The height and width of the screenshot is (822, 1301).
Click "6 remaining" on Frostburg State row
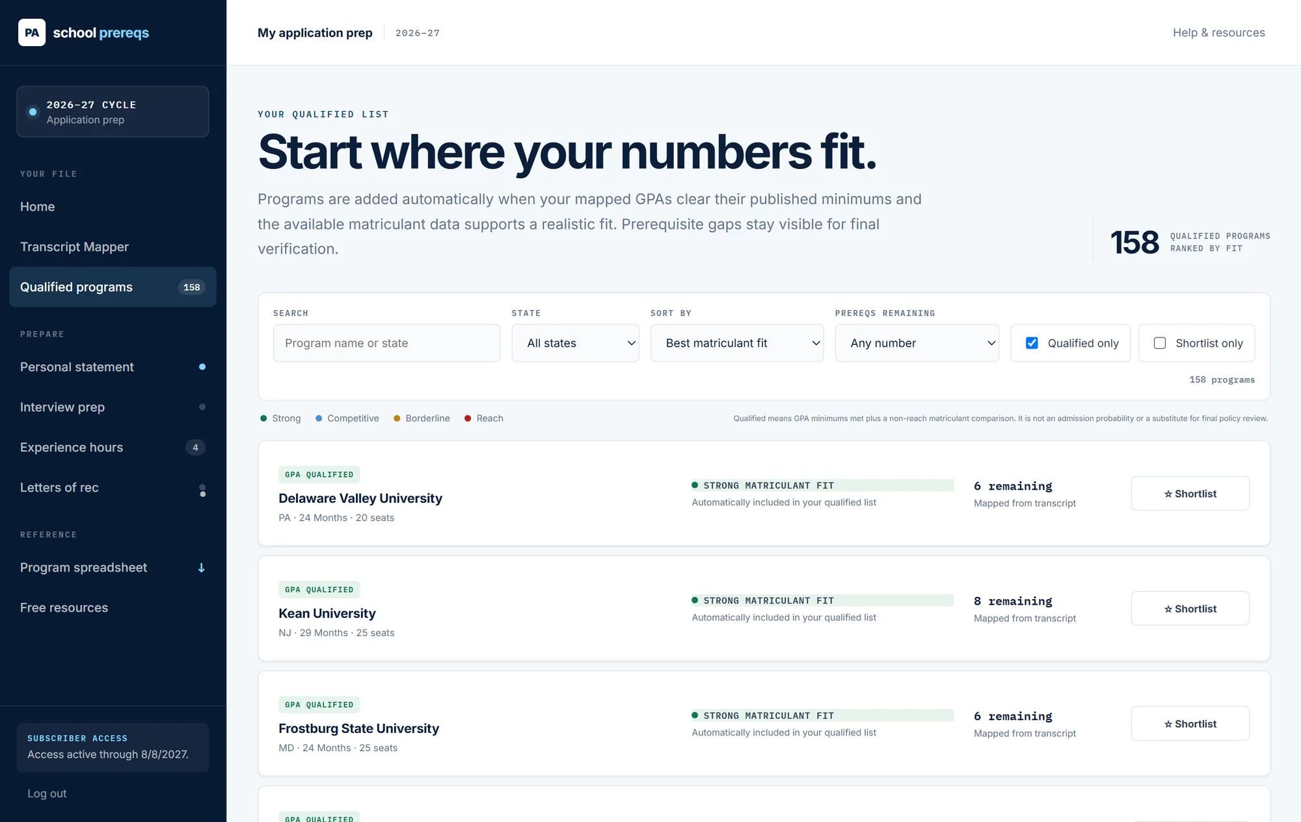1013,716
